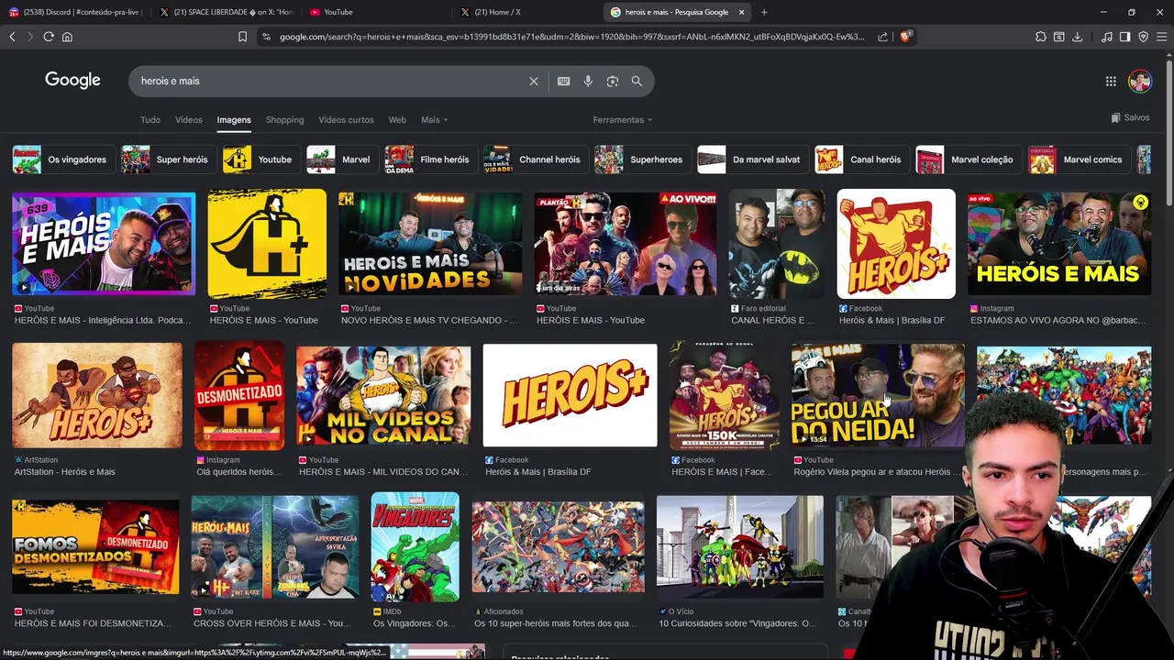This screenshot has width=1174, height=660.
Task: Open the 'MIL VÍDEOS NO CANAL' thumbnail
Action: point(383,396)
